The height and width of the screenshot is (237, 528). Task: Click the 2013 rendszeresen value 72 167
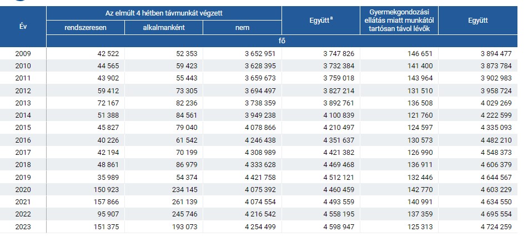click(108, 103)
